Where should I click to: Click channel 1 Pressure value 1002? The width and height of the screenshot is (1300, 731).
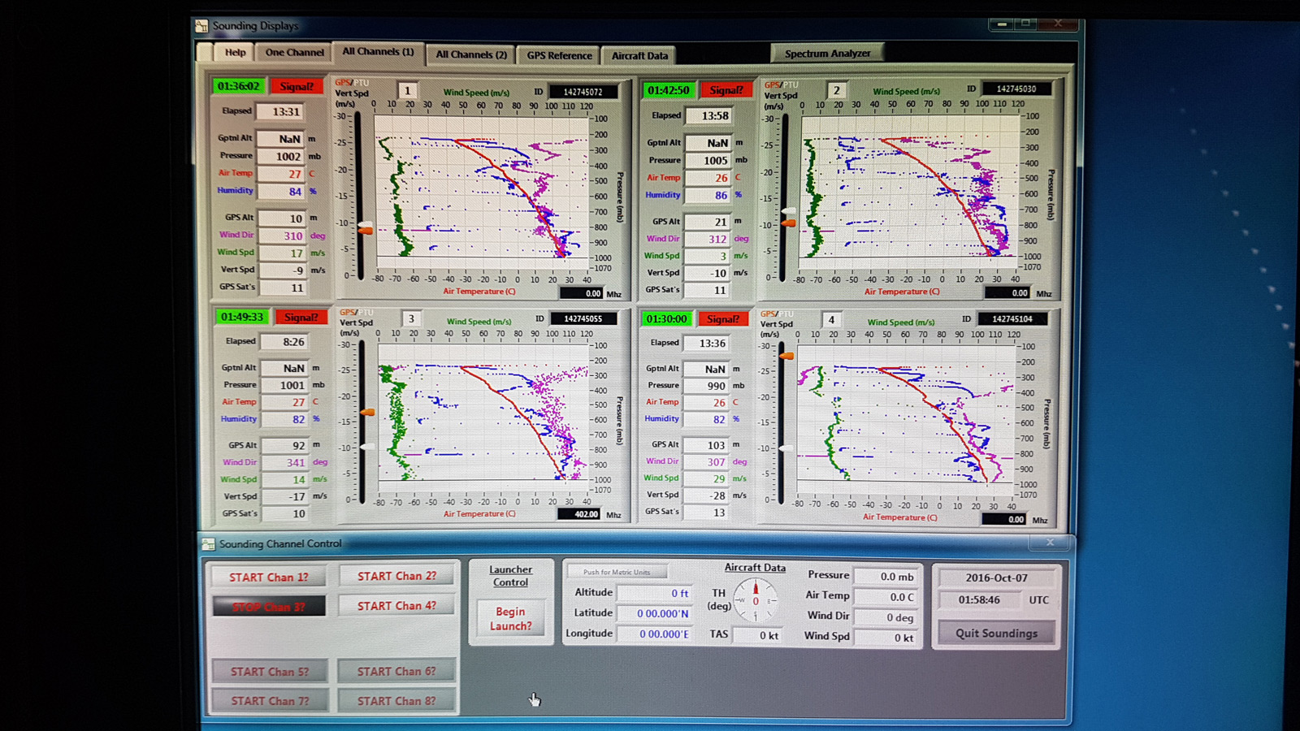(282, 157)
